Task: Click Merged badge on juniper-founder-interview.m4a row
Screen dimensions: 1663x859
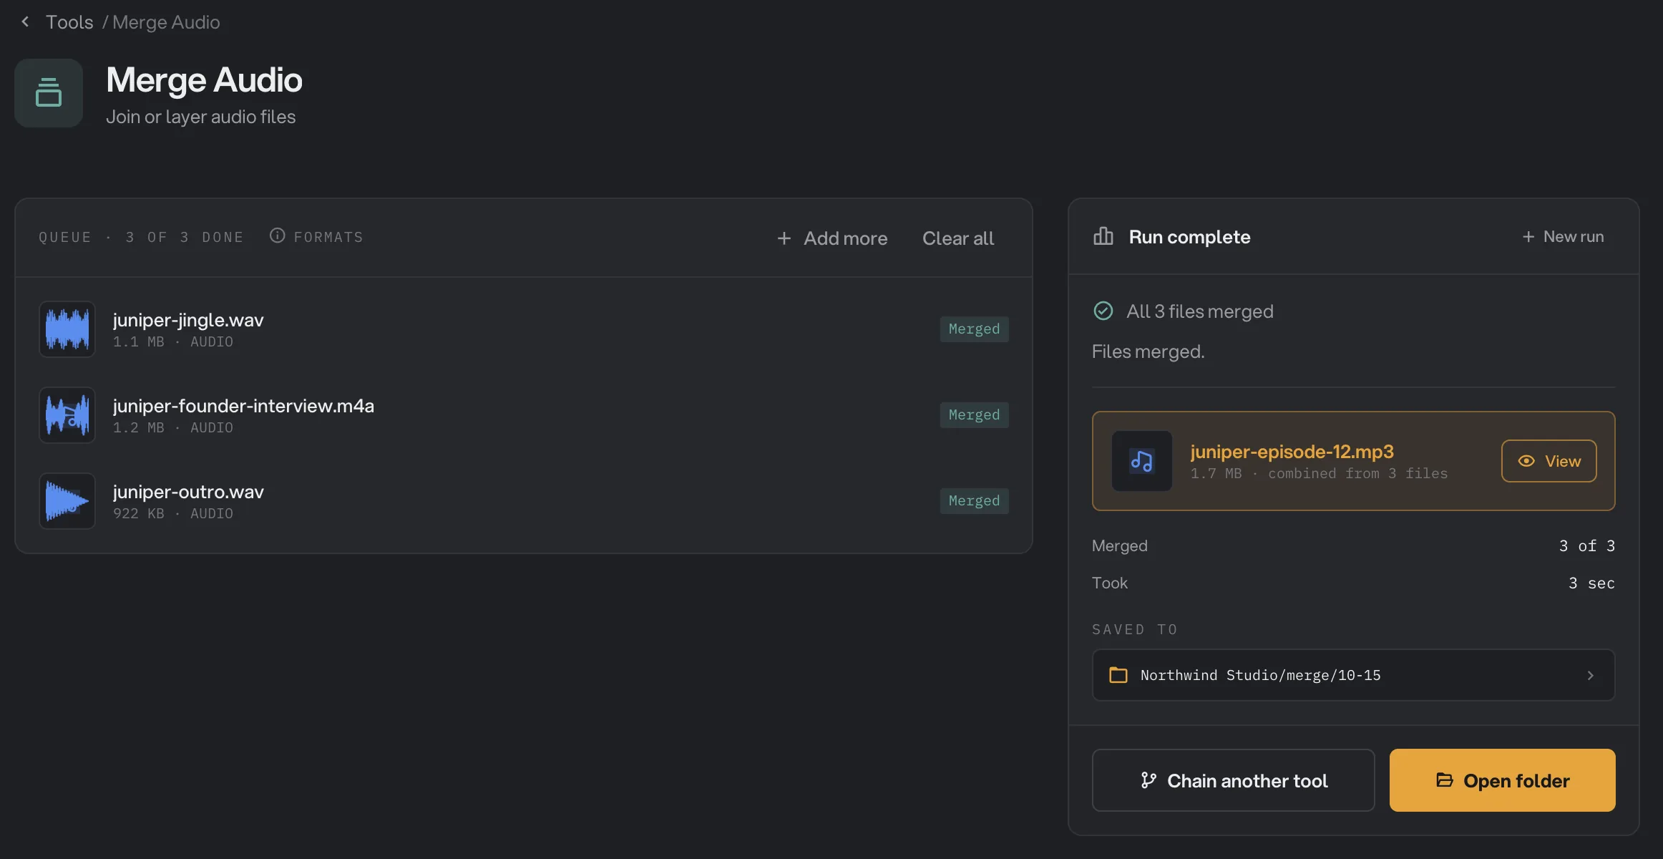Action: [974, 415]
